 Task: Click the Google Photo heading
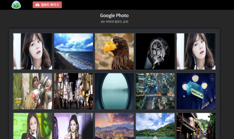(x=114, y=15)
